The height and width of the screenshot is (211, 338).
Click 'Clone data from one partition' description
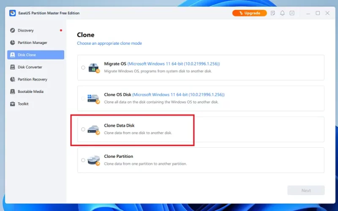(145, 164)
